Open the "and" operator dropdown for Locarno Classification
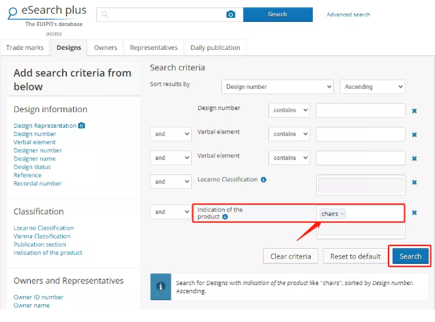 pos(171,182)
